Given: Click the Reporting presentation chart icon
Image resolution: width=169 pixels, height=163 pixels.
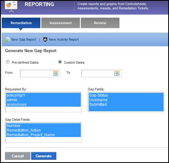Looking at the screenshot, I should point(11,6).
